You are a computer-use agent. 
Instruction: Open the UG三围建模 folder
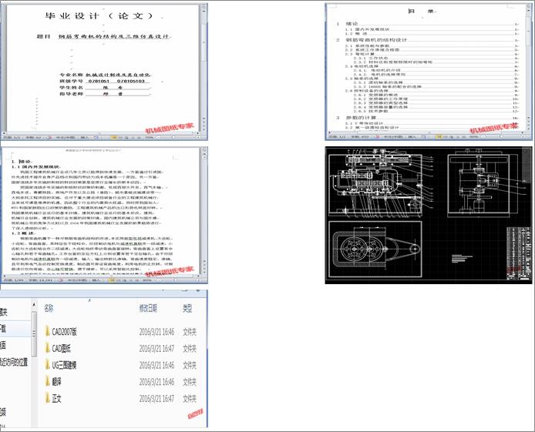click(61, 365)
